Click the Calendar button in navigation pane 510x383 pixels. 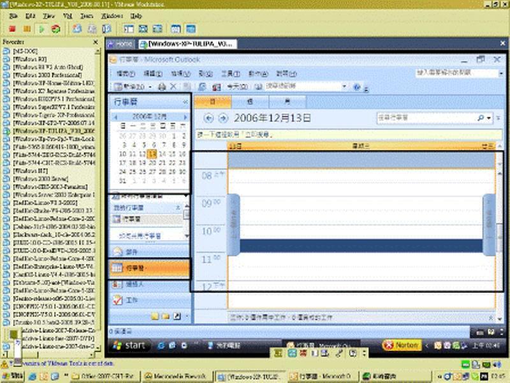pyautogui.click(x=149, y=268)
